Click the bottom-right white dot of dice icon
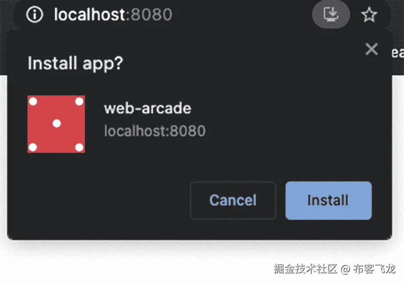The height and width of the screenshot is (283, 404). pos(80,147)
